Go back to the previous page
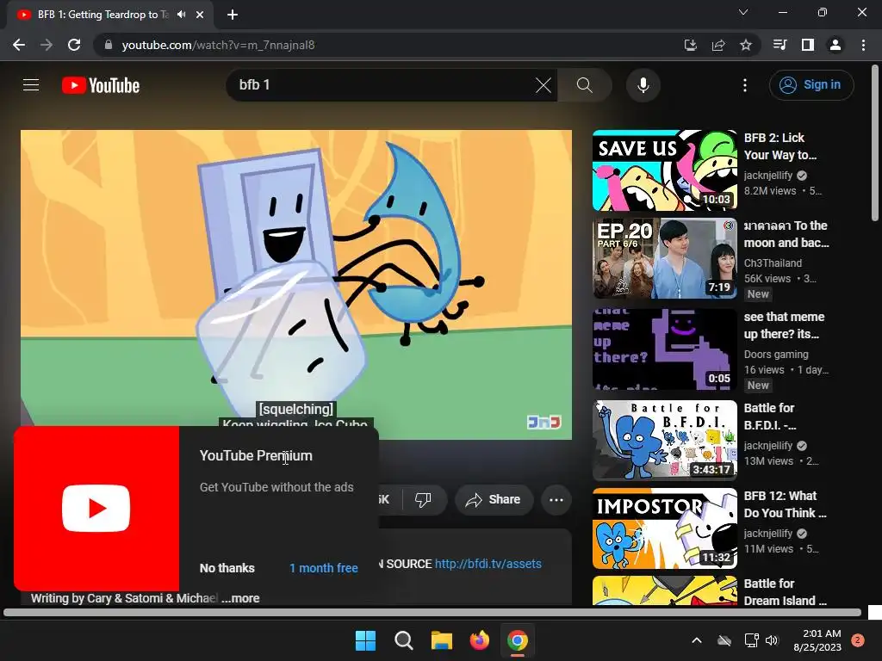The height and width of the screenshot is (661, 882). point(19,45)
